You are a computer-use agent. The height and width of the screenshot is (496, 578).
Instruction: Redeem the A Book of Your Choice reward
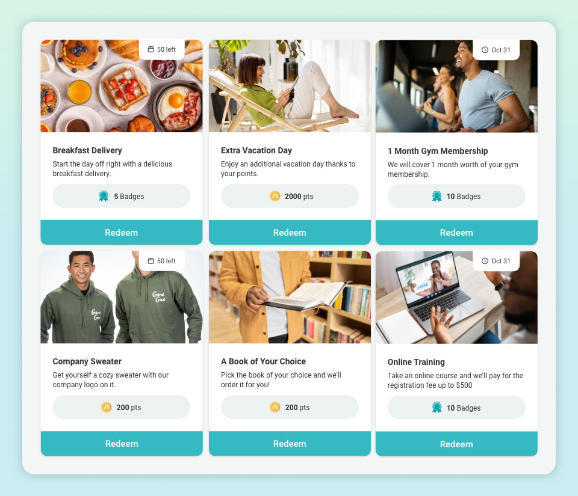[290, 444]
